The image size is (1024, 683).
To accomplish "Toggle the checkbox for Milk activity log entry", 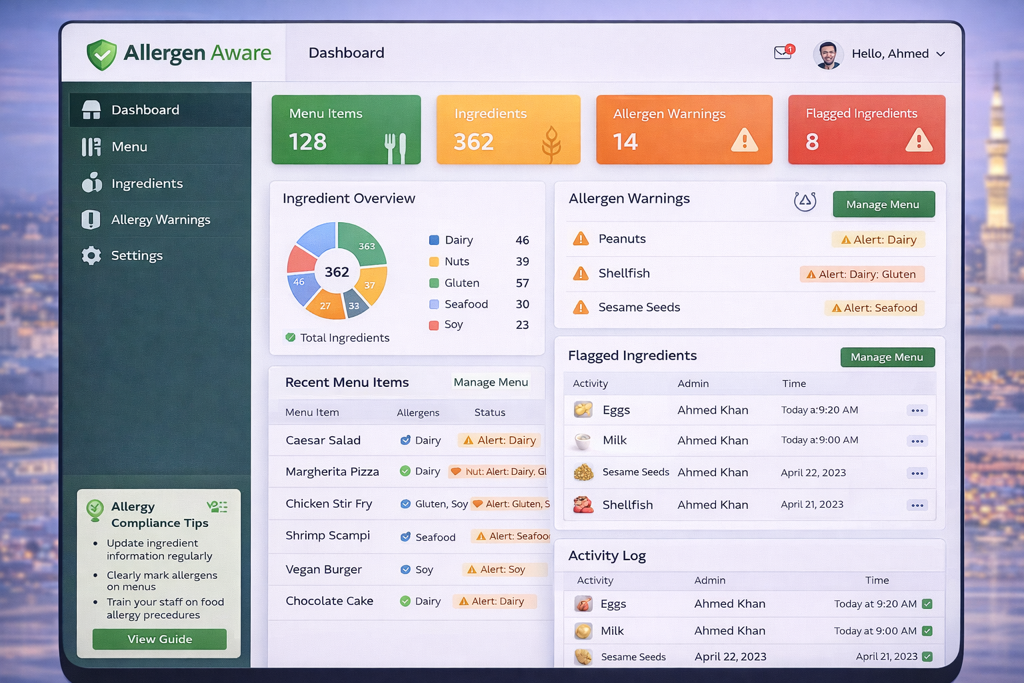I will pyautogui.click(x=927, y=630).
